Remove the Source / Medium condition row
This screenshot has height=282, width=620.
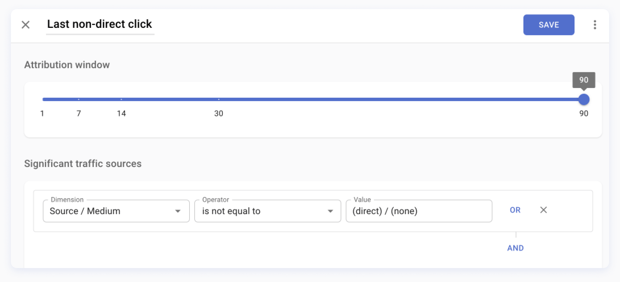tap(543, 210)
